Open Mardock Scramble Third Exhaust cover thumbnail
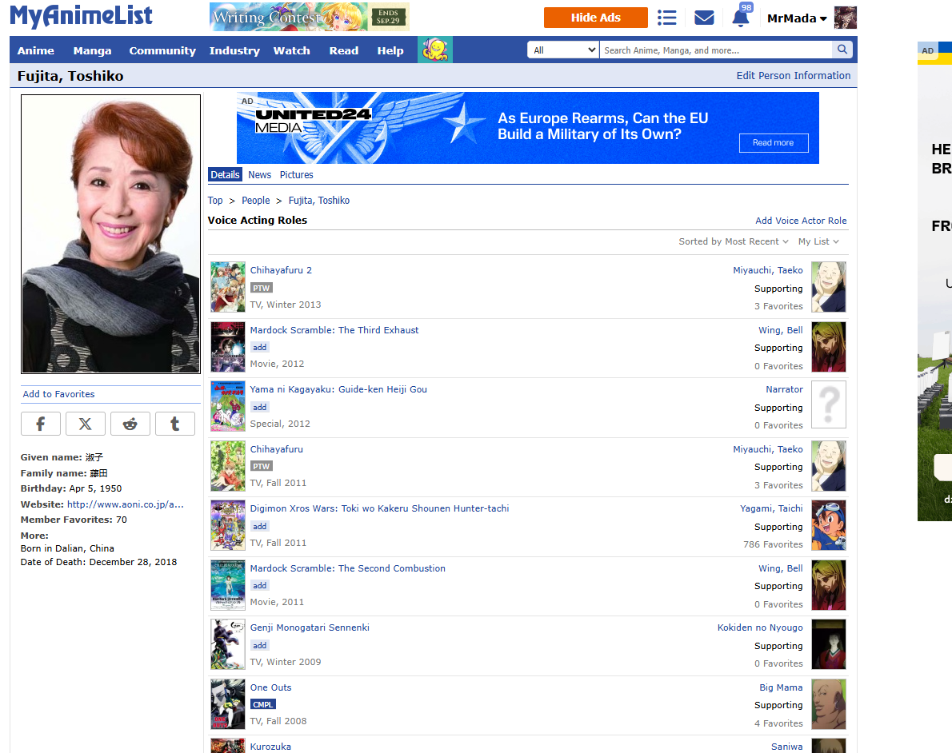The image size is (952, 753). (228, 346)
